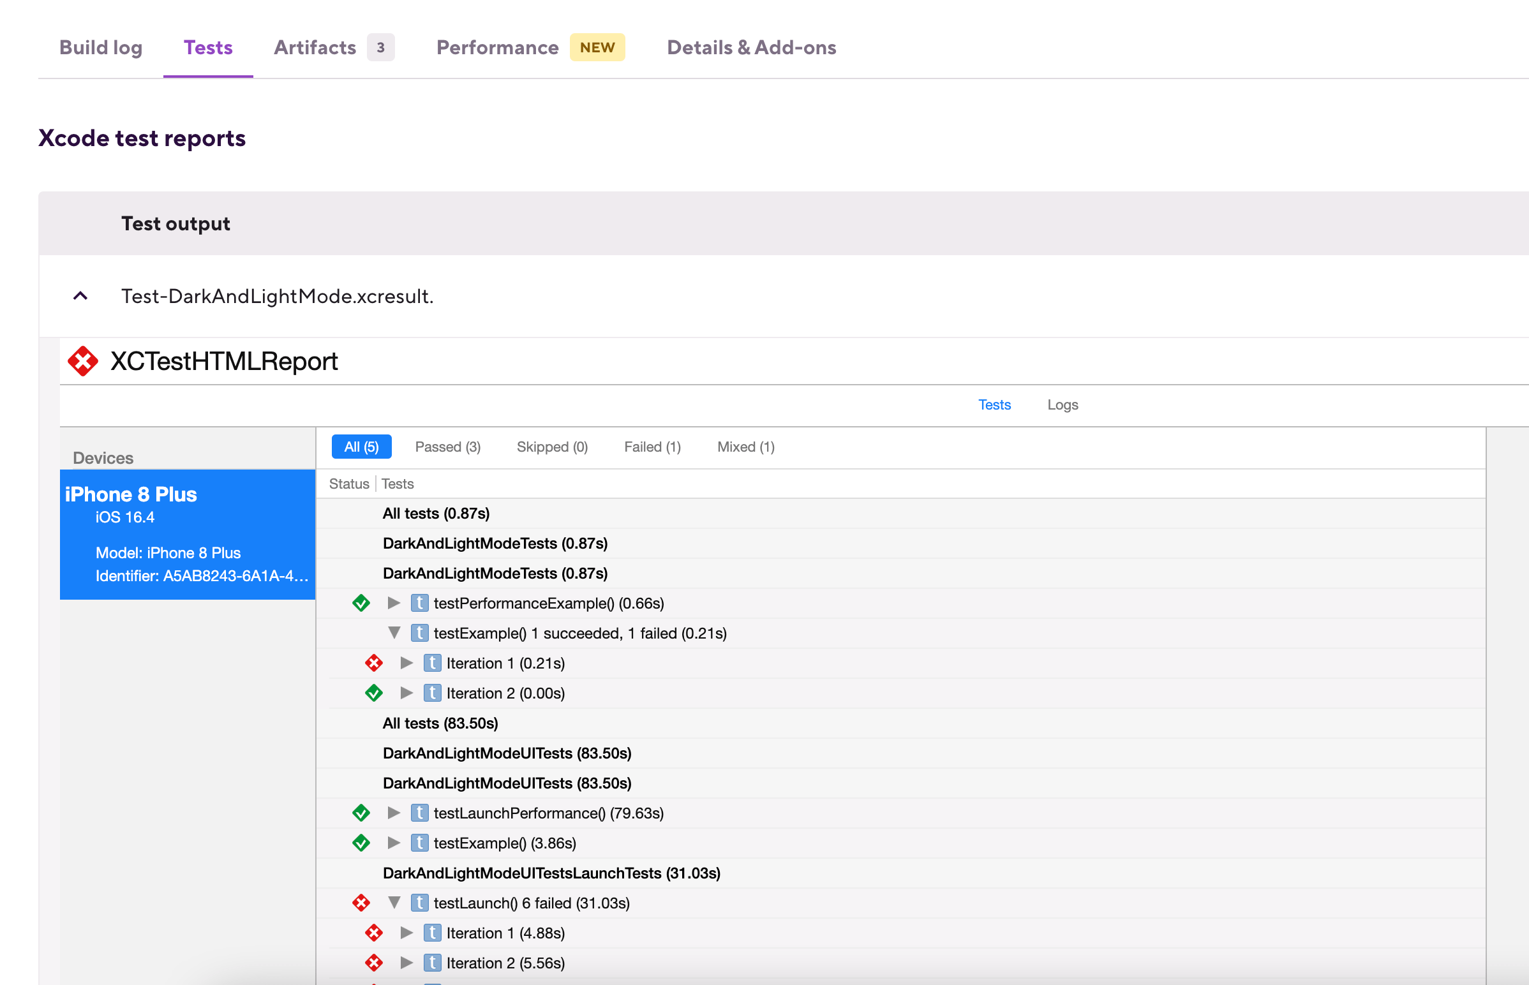Viewport: 1529px width, 985px height.
Task: Collapse the Test-DarkAndLightMode.xcresult section chevron
Action: [80, 296]
